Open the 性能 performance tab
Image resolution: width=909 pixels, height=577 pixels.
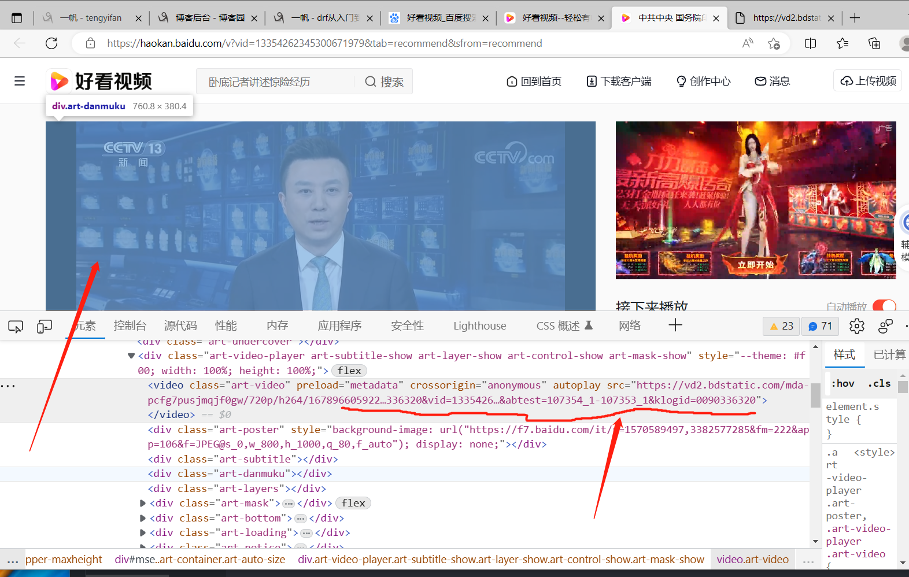(x=226, y=326)
